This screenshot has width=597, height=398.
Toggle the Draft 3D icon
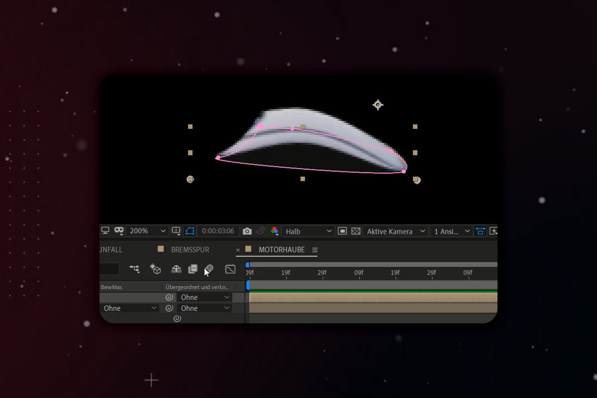pos(156,269)
